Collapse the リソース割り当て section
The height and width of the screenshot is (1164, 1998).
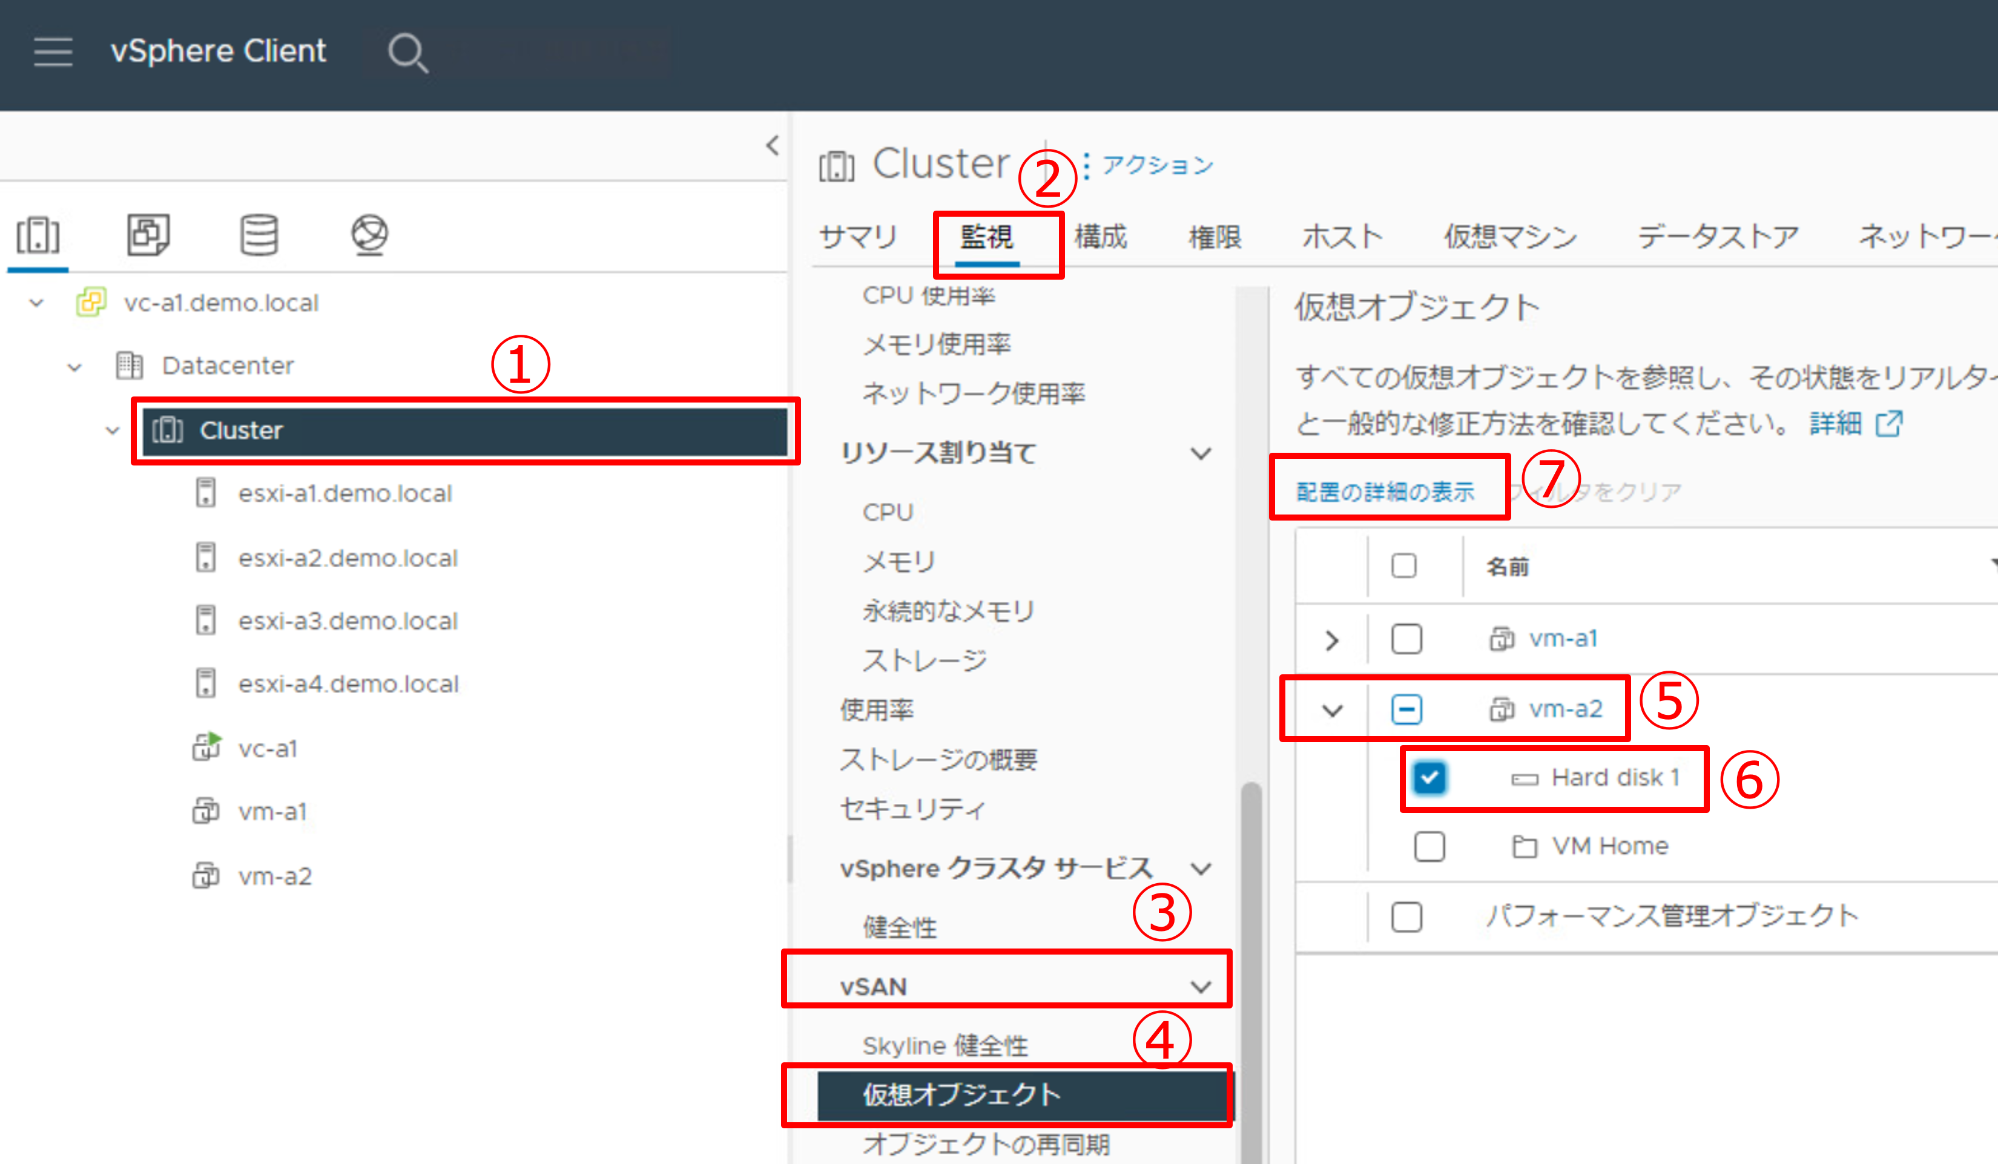coord(1201,453)
